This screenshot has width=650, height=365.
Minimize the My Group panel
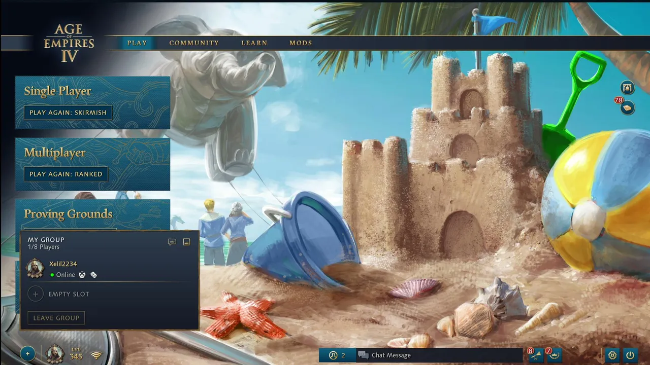coord(186,242)
